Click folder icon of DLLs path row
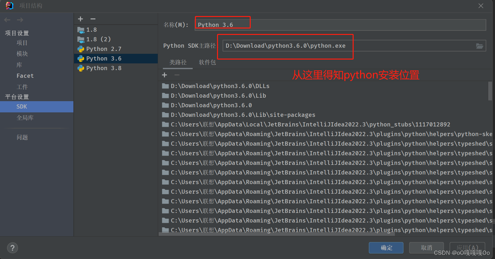This screenshot has width=495, height=259. [x=165, y=86]
